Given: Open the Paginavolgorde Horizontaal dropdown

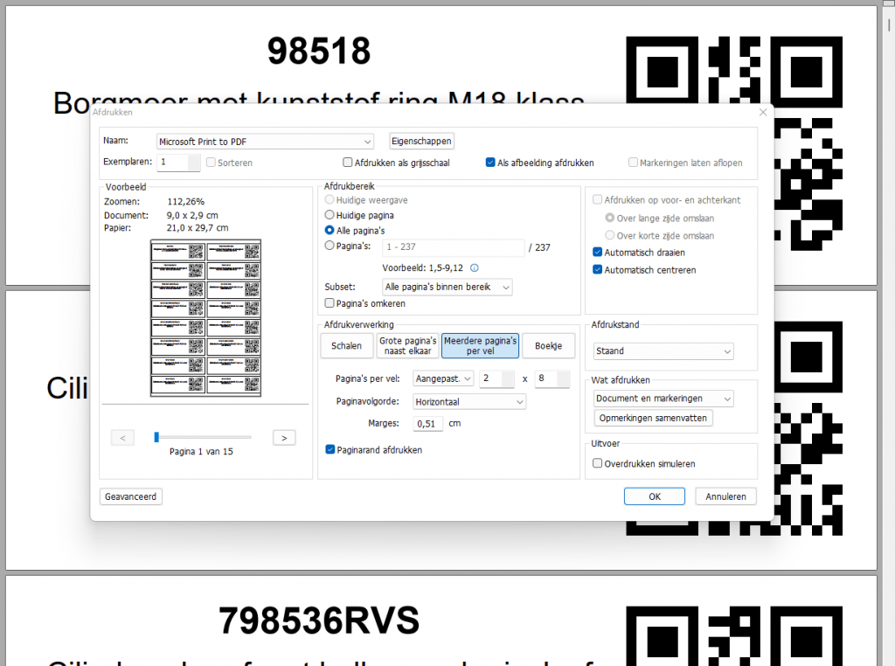Looking at the screenshot, I should click(469, 402).
